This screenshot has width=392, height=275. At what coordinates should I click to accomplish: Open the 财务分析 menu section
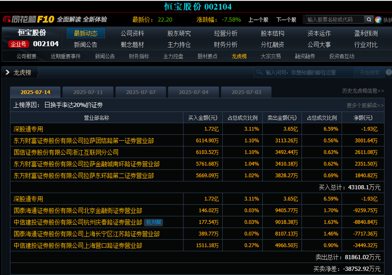click(225, 44)
